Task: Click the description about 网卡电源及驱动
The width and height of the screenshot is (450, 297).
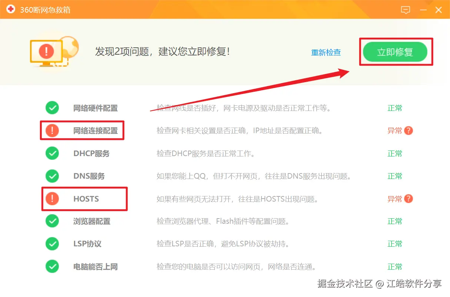Action: [243, 108]
